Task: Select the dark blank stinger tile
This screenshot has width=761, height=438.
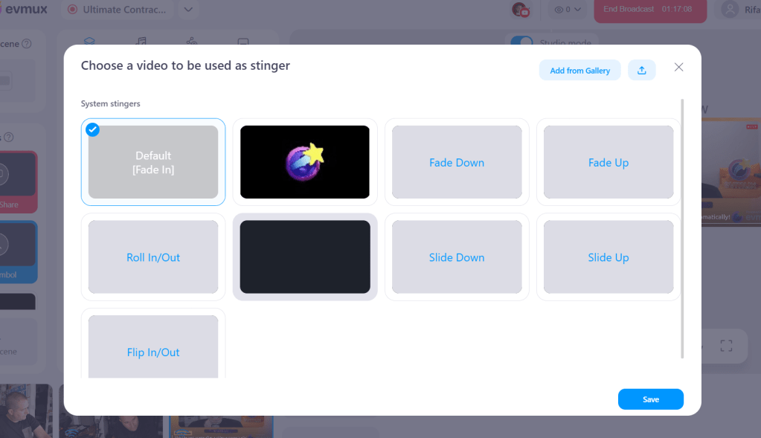Action: (305, 257)
